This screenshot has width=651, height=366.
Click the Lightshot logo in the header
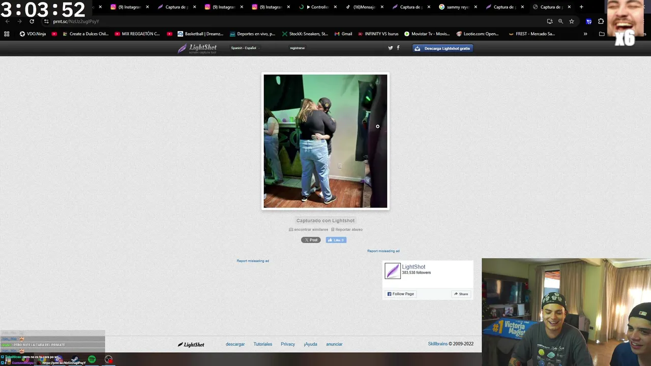[197, 48]
